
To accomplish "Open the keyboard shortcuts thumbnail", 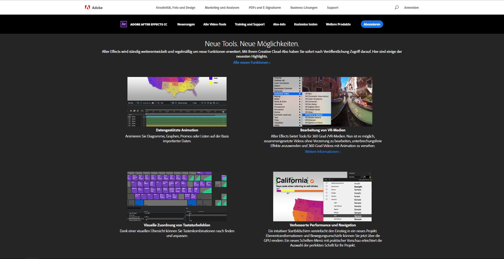I will click(177, 196).
